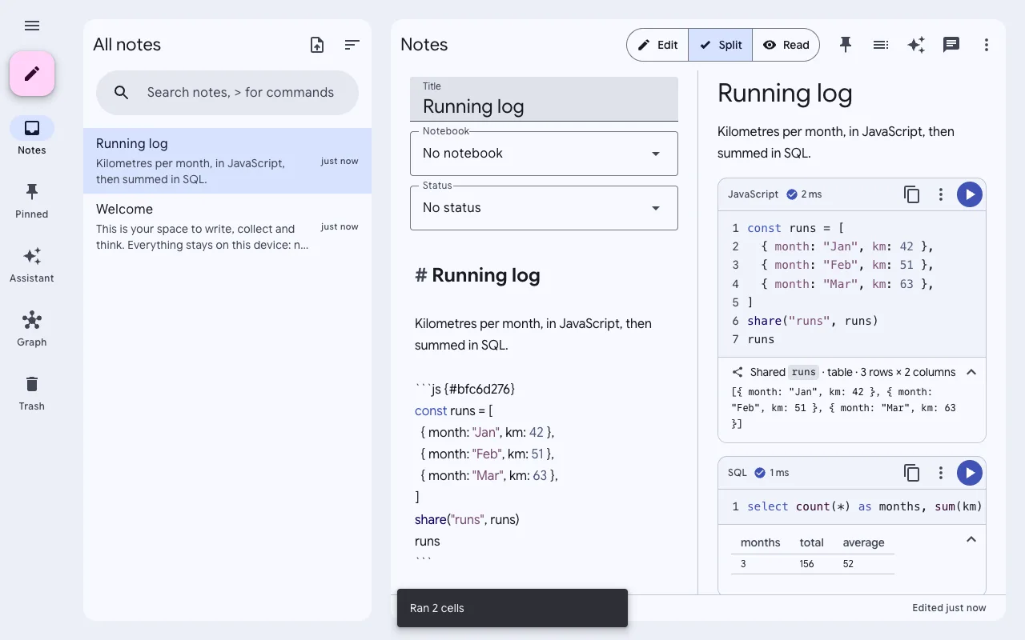Copy the SQL cell code

click(x=912, y=473)
